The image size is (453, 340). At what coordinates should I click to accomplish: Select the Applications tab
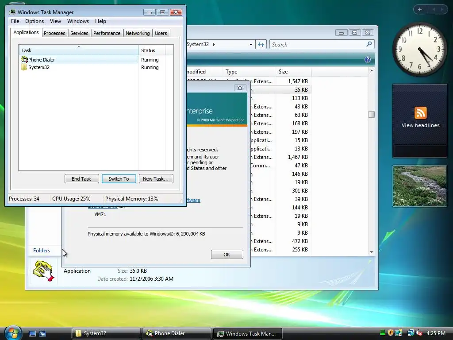point(26,32)
